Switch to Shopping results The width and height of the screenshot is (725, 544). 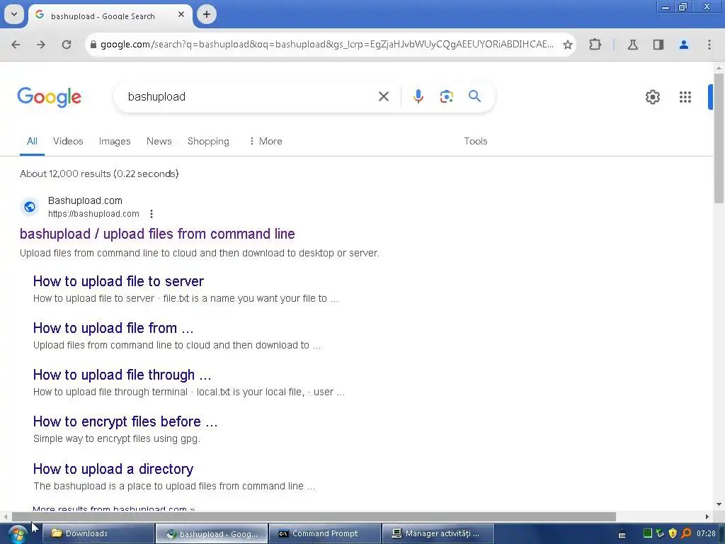[208, 141]
